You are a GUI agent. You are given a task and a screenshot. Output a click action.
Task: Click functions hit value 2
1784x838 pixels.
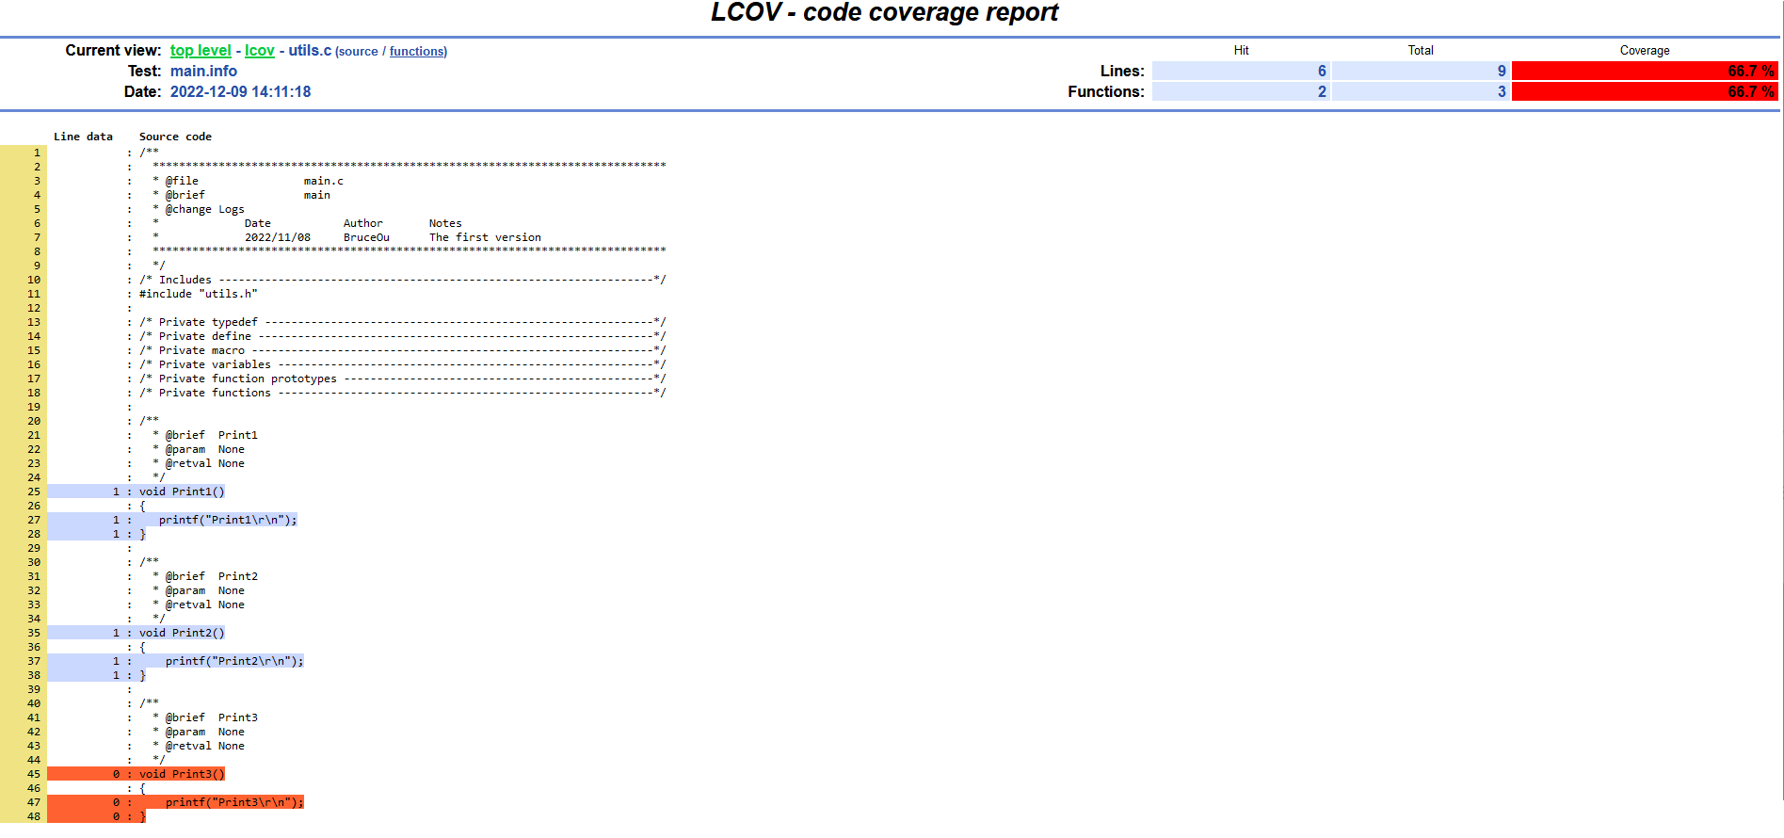1241,92
